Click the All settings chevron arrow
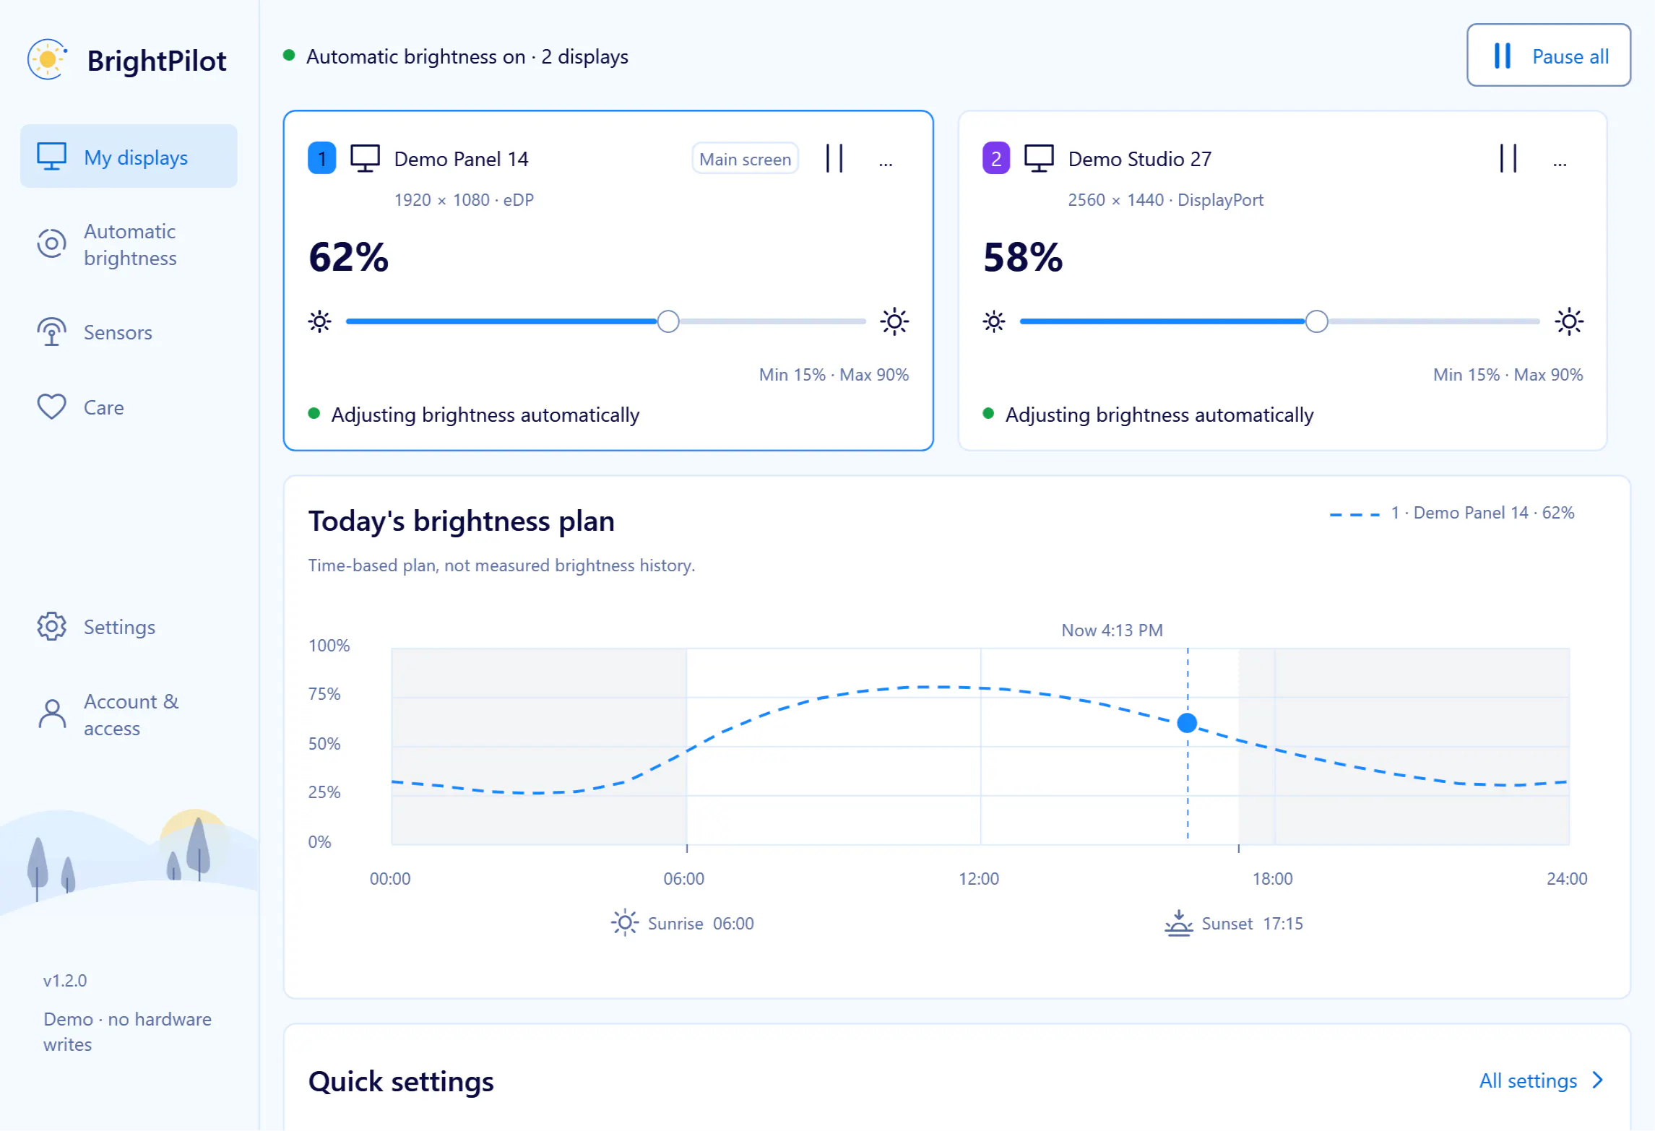This screenshot has width=1655, height=1131. tap(1598, 1080)
